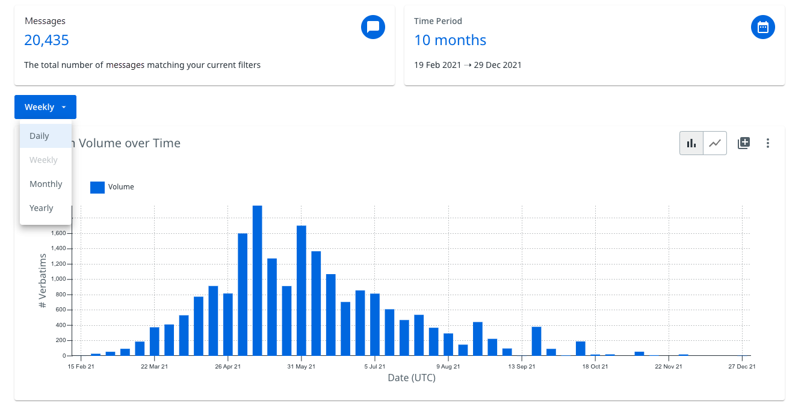The image size is (804, 407).
Task: Open the three-dot more options menu
Action: point(767,143)
